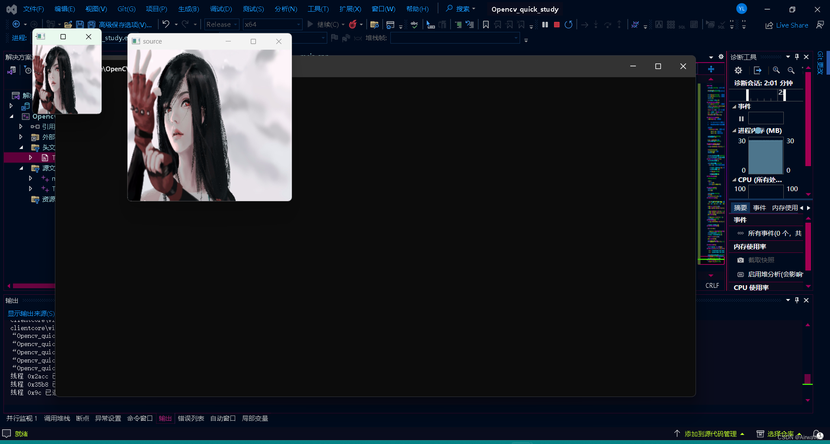Click the save file icon
The width and height of the screenshot is (830, 444).
point(80,25)
